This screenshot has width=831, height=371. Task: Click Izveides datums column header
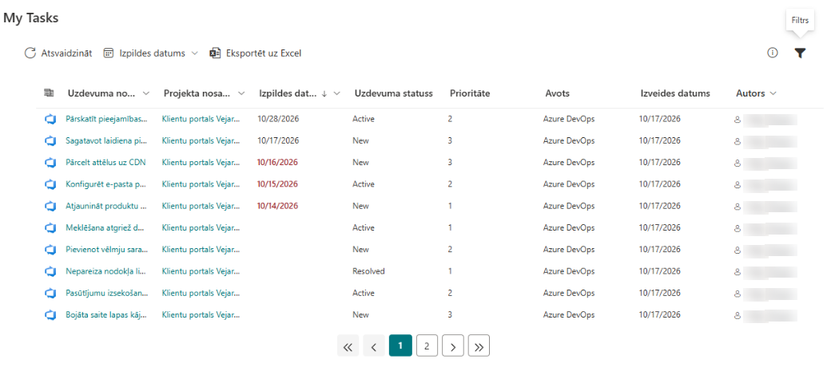(x=676, y=93)
